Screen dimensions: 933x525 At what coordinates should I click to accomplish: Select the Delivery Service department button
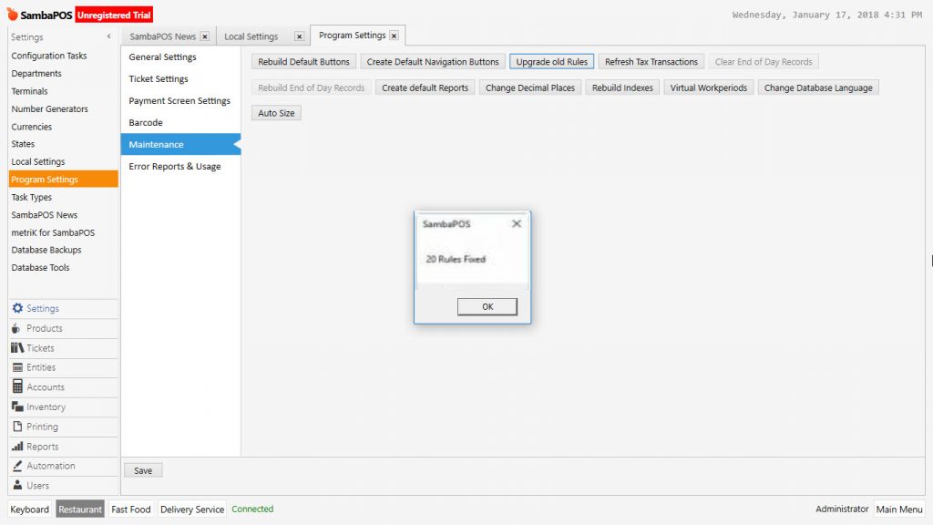click(192, 509)
